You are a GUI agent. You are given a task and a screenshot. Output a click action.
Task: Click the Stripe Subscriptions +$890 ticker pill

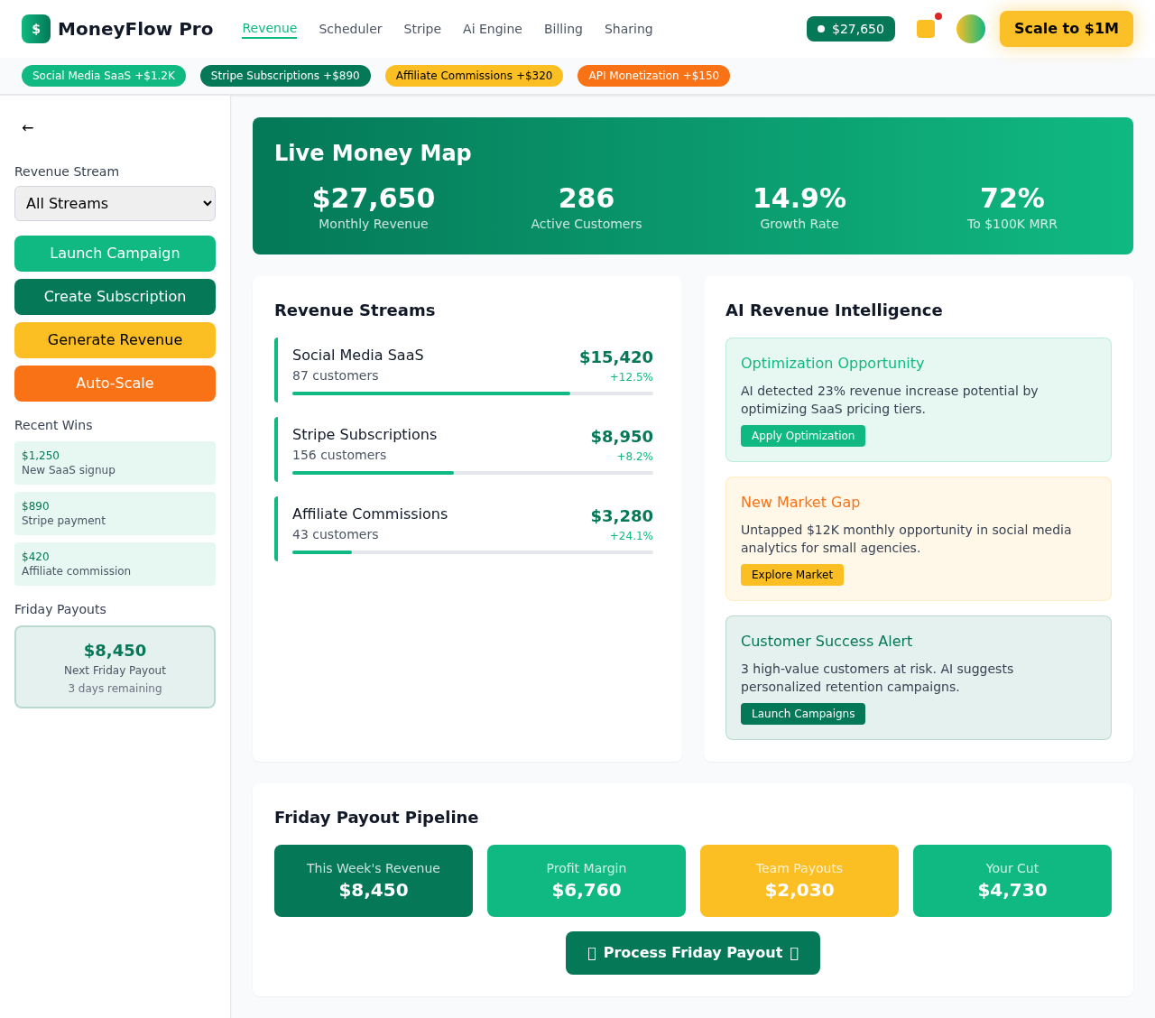[285, 75]
